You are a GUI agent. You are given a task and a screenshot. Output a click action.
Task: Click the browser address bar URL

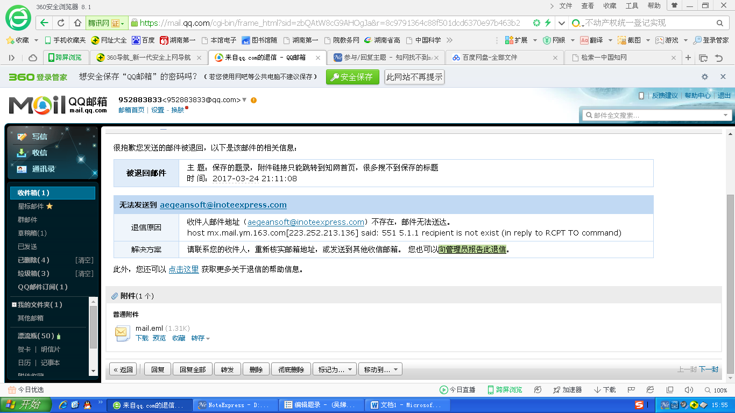pos(330,23)
